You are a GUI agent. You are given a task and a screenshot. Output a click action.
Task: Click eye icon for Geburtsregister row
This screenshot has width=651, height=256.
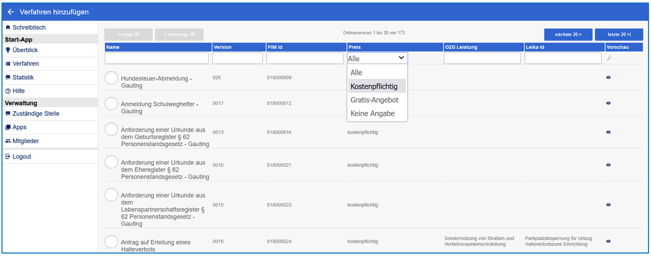pyautogui.click(x=608, y=133)
